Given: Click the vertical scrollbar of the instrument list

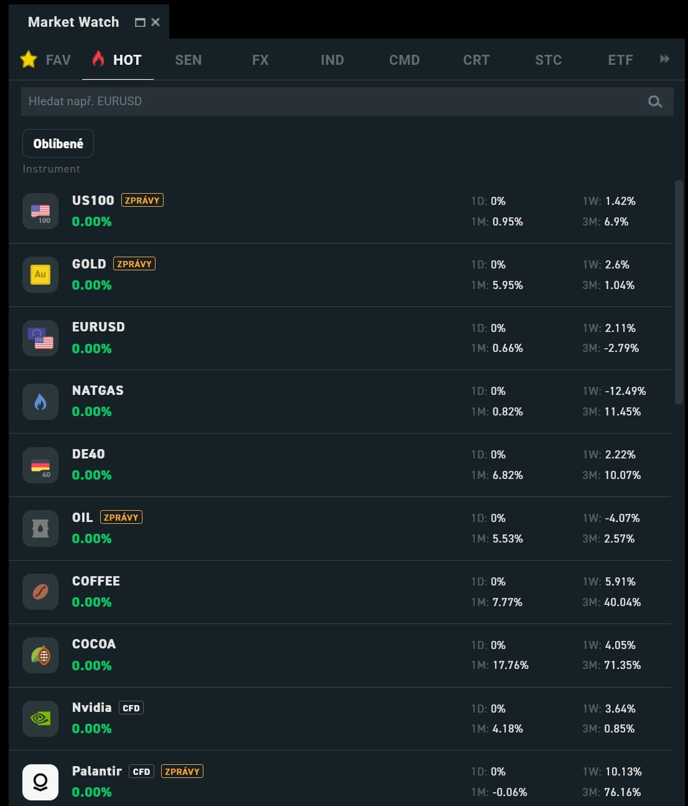Looking at the screenshot, I should pyautogui.click(x=679, y=293).
